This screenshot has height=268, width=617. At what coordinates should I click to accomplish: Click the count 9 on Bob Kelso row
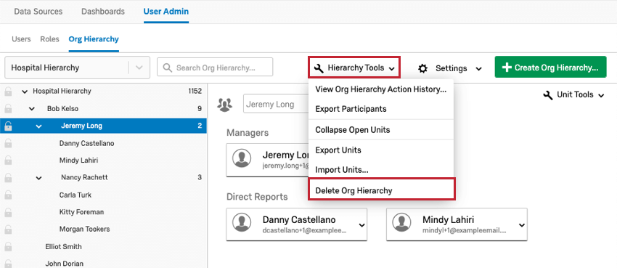tap(200, 109)
